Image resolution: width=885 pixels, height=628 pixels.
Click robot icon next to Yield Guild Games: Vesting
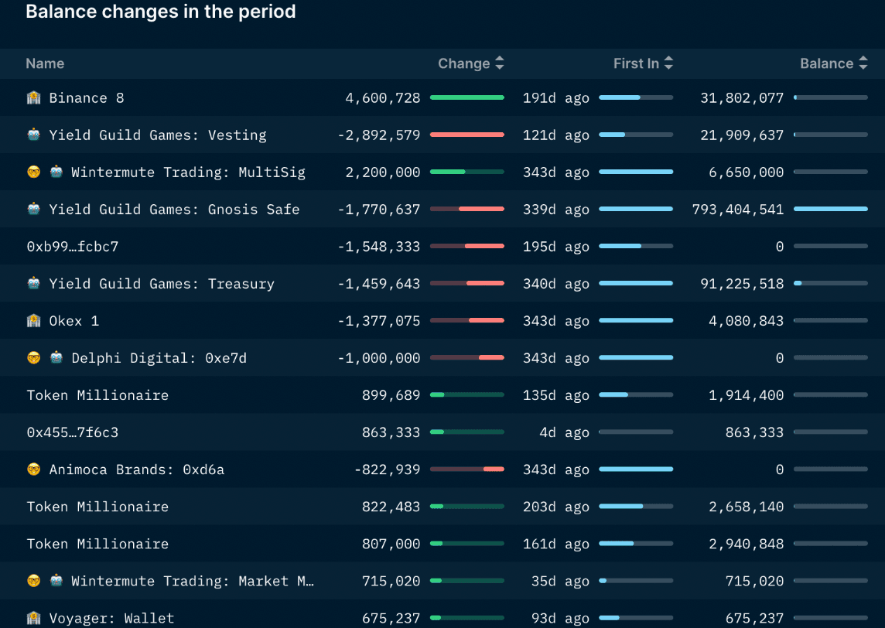33,135
